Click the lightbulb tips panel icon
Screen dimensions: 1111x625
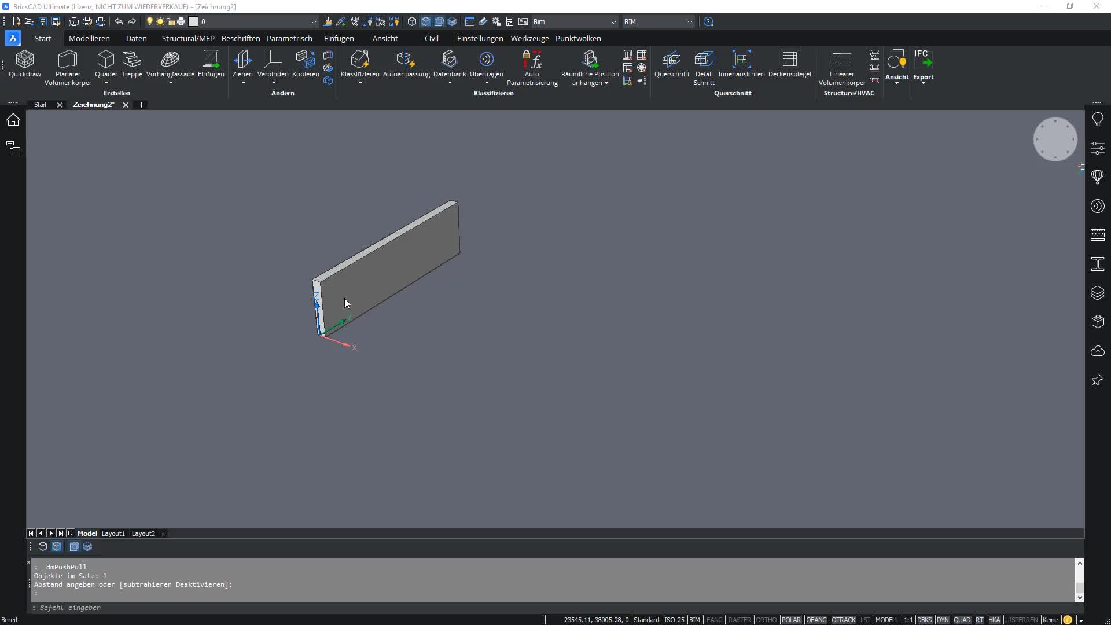tap(1097, 119)
